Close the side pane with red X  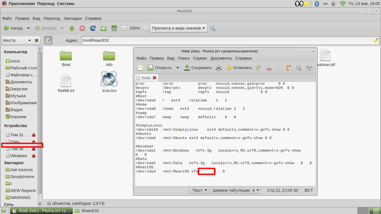36,40
